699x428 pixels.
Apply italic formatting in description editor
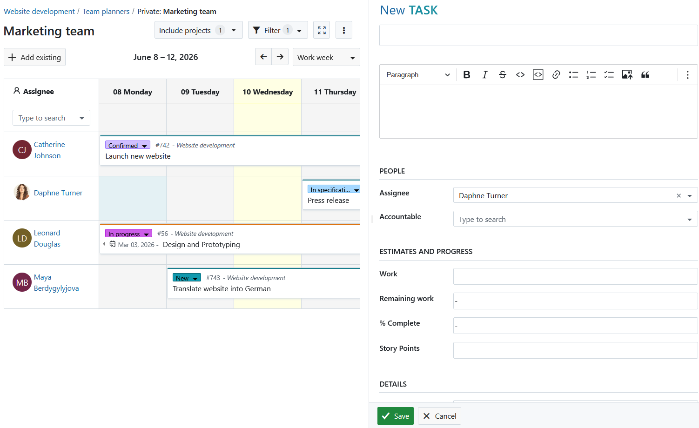click(x=484, y=75)
